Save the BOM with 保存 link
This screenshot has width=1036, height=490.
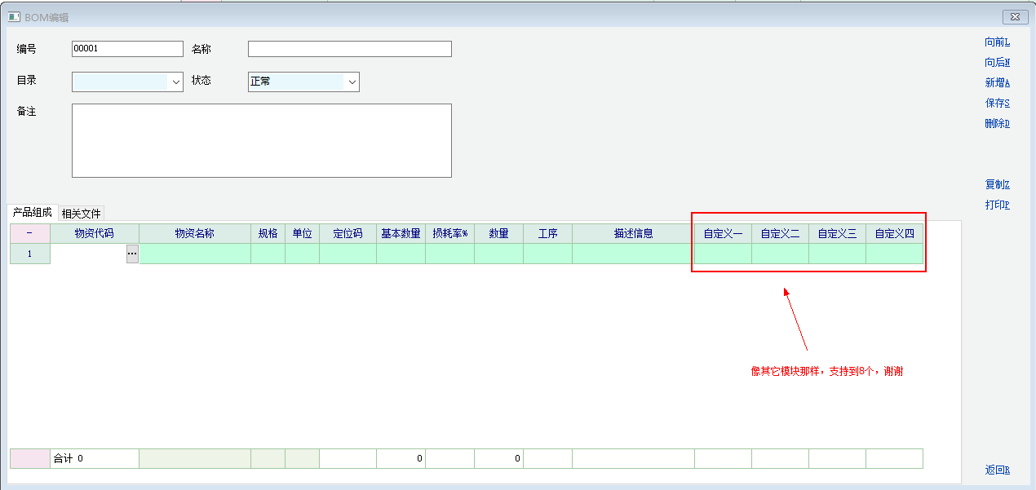997,104
